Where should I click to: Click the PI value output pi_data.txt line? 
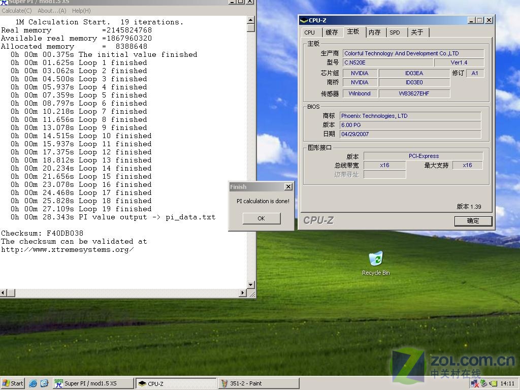pyautogui.click(x=113, y=217)
